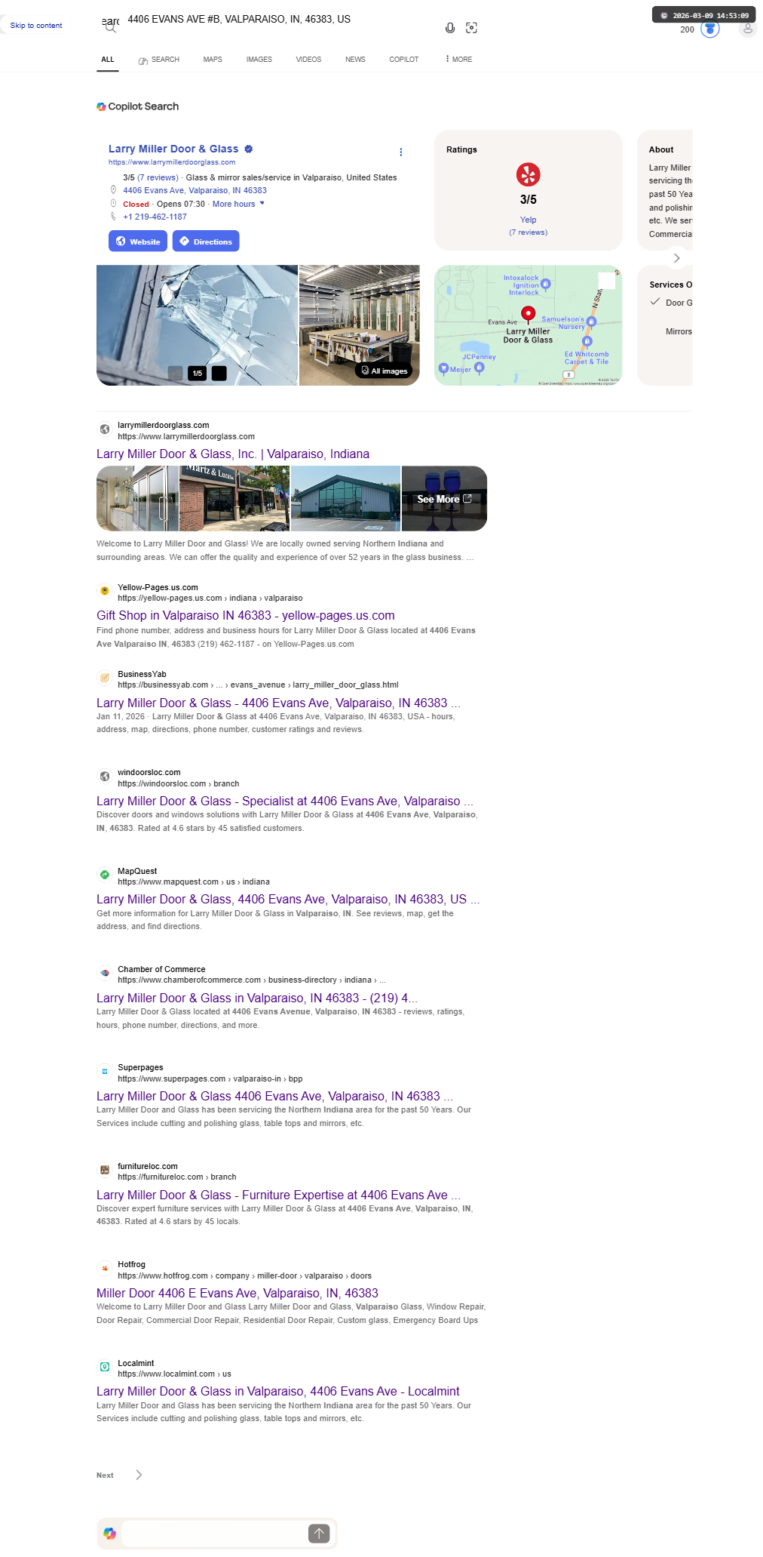Click (7 reviews) link beside 3/5 rating
763x1557 pixels.
(x=158, y=177)
